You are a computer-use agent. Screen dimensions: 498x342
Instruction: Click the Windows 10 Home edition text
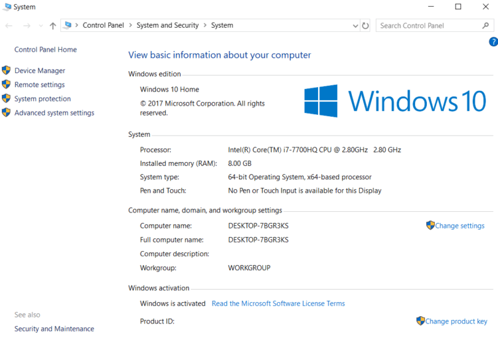point(169,90)
